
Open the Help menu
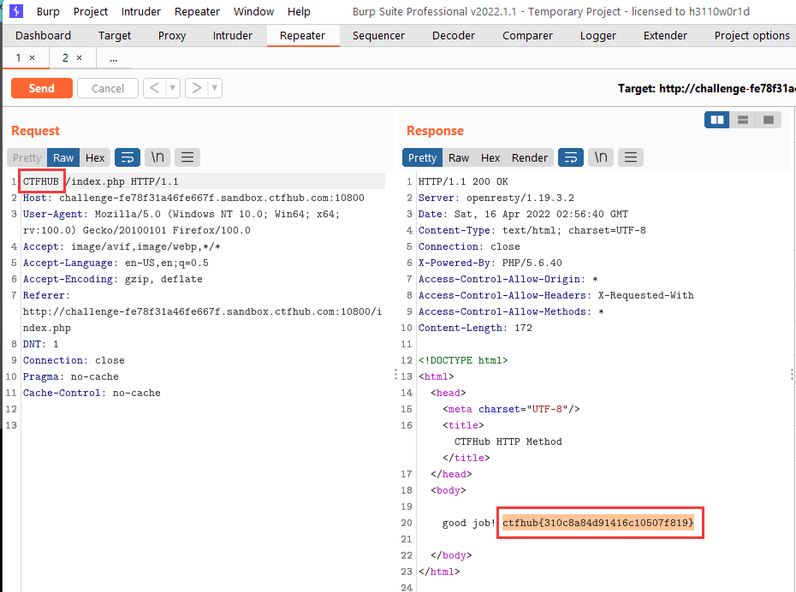pyautogui.click(x=299, y=12)
